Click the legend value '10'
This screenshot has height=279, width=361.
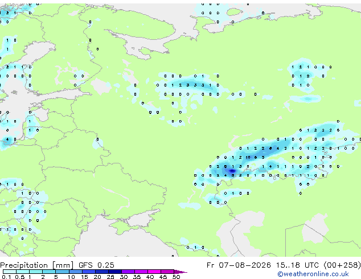(71, 277)
